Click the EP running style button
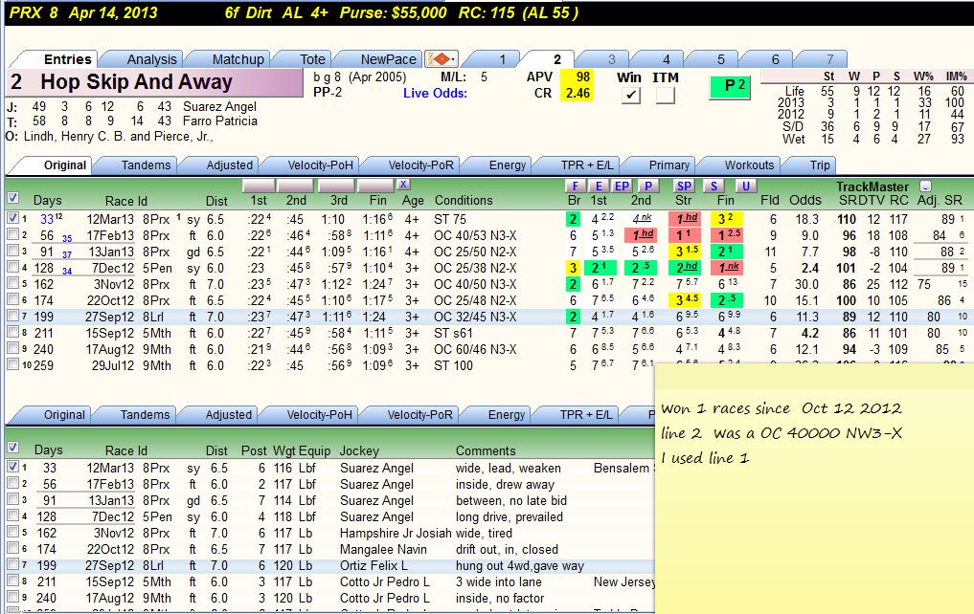The width and height of the screenshot is (974, 614). [x=622, y=186]
